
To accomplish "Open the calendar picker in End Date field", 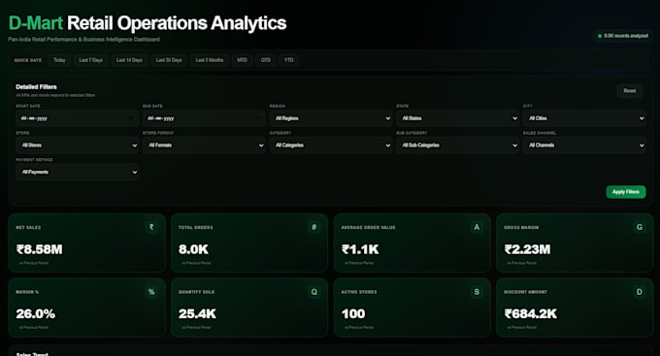I will (257, 118).
